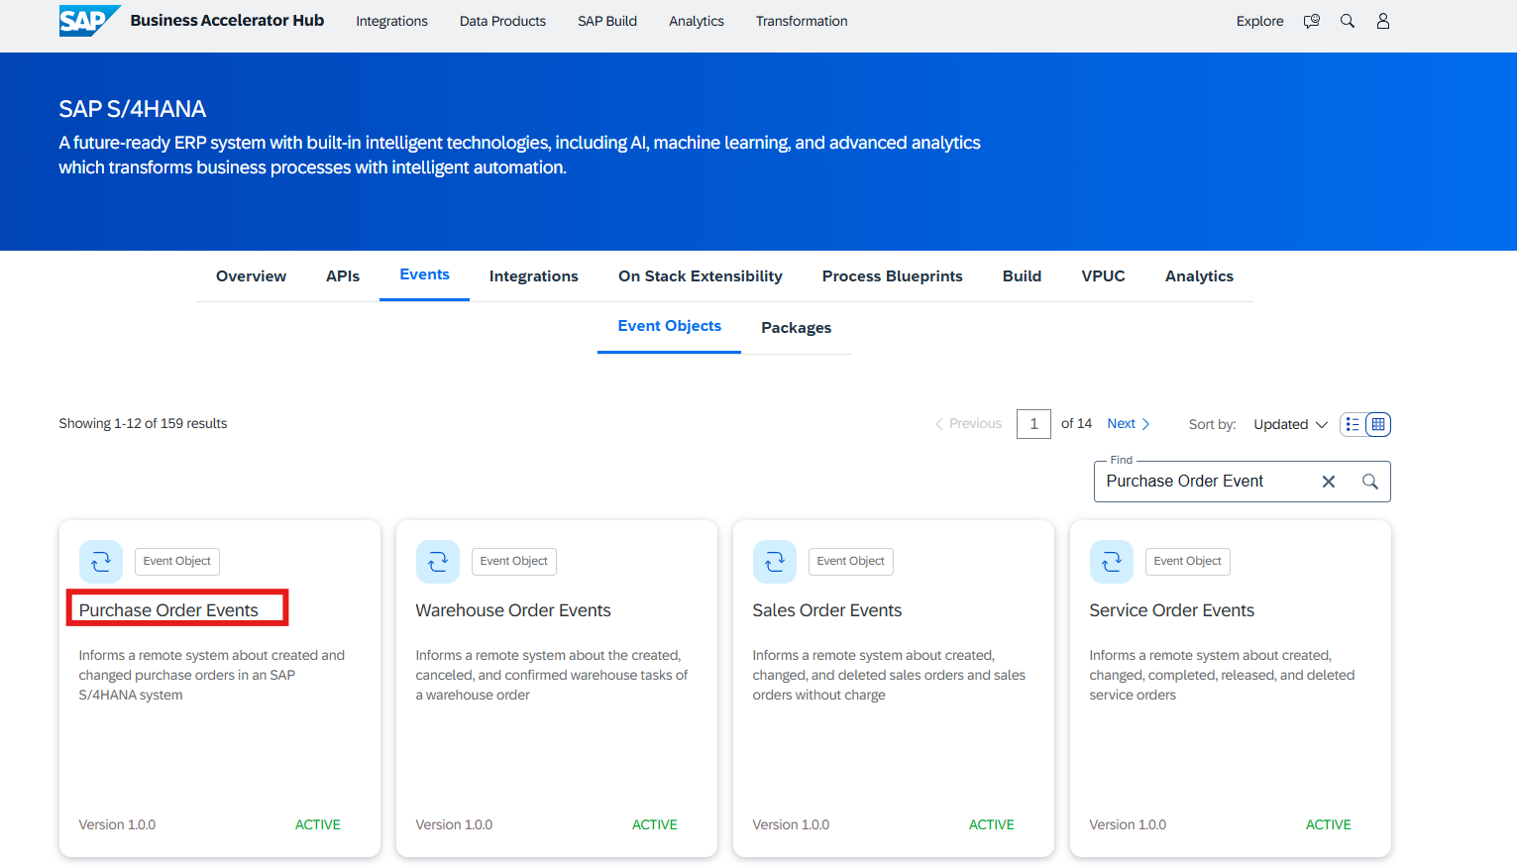Open the Data Products menu
The height and width of the screenshot is (866, 1517).
502,21
